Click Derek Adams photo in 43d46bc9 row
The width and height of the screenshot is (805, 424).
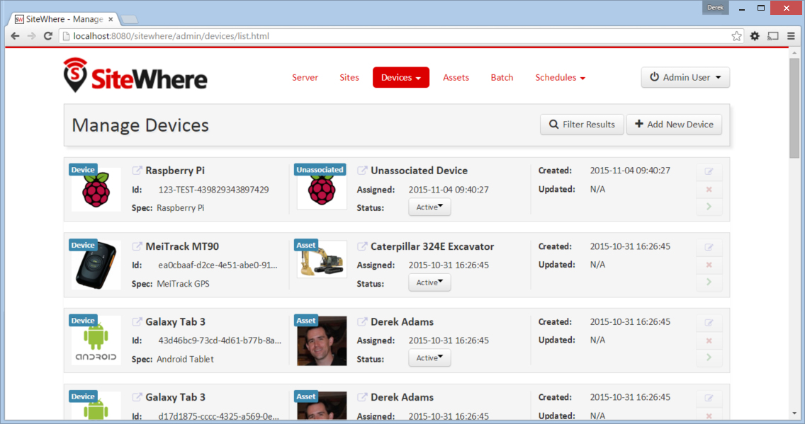coord(322,340)
